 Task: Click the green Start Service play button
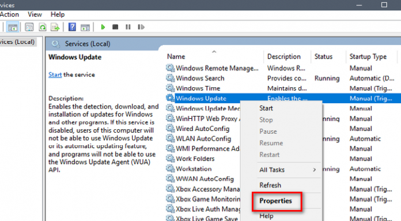tap(103, 27)
